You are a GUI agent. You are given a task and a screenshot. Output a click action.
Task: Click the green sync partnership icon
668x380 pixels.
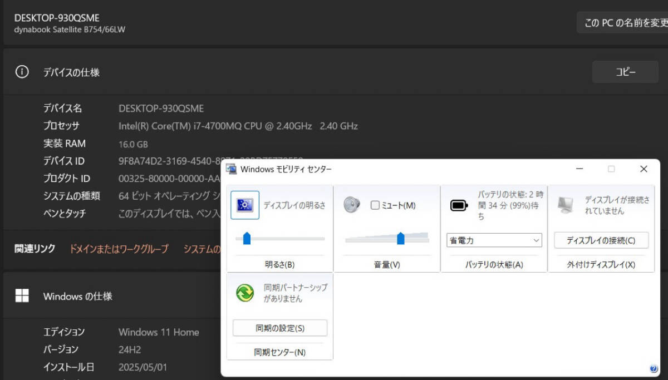pos(245,293)
